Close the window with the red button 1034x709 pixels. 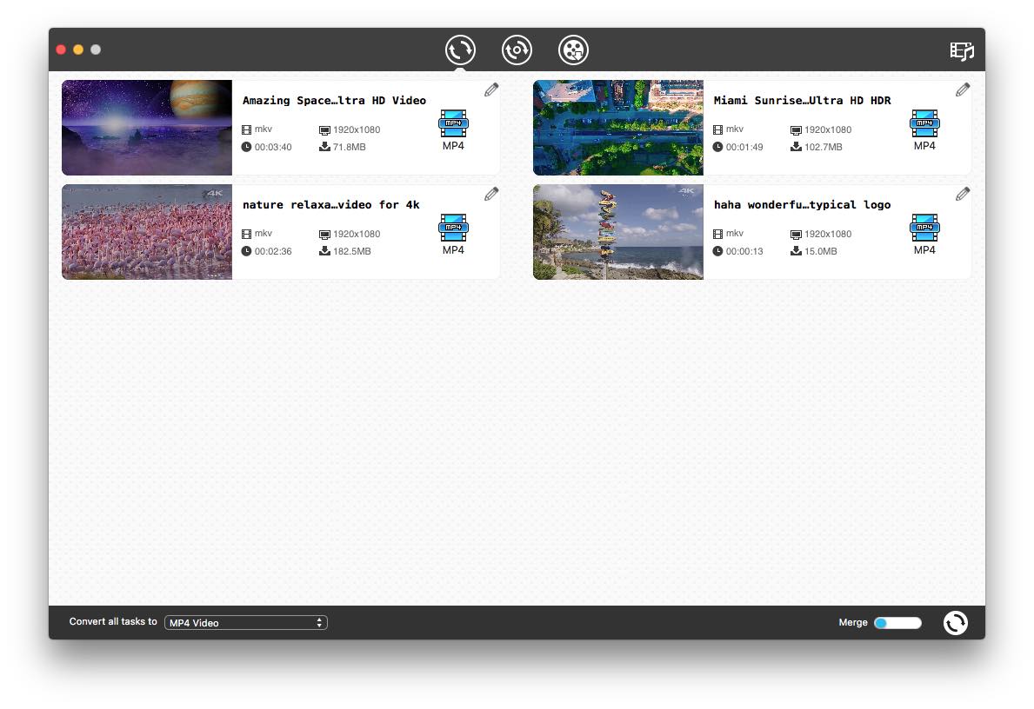[61, 50]
